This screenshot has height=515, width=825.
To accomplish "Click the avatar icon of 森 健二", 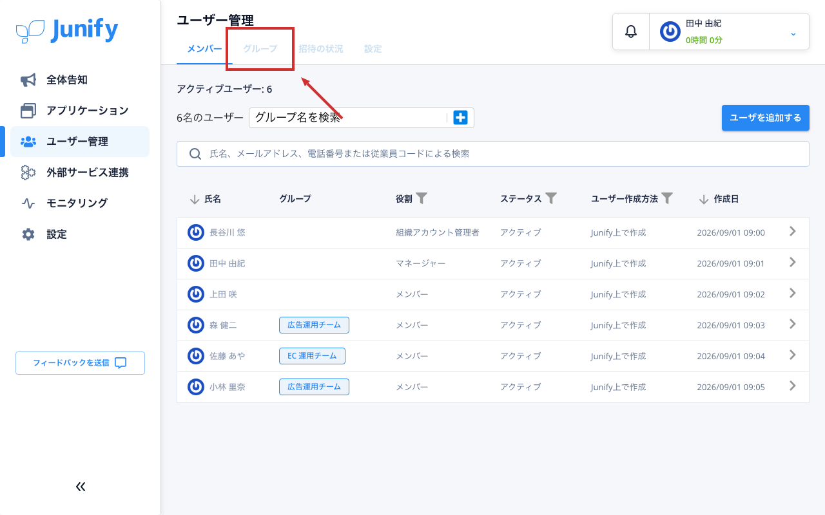I will coord(196,325).
